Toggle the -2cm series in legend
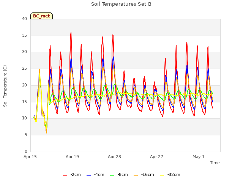 72,174
